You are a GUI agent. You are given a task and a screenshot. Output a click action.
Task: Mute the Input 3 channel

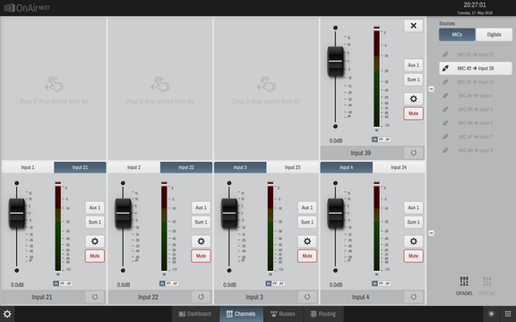coord(307,256)
